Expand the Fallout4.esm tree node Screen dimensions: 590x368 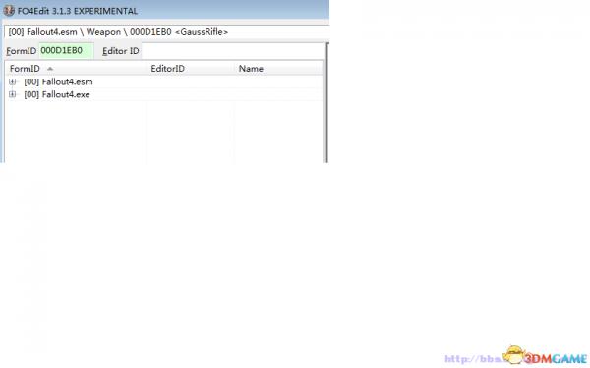pos(13,81)
